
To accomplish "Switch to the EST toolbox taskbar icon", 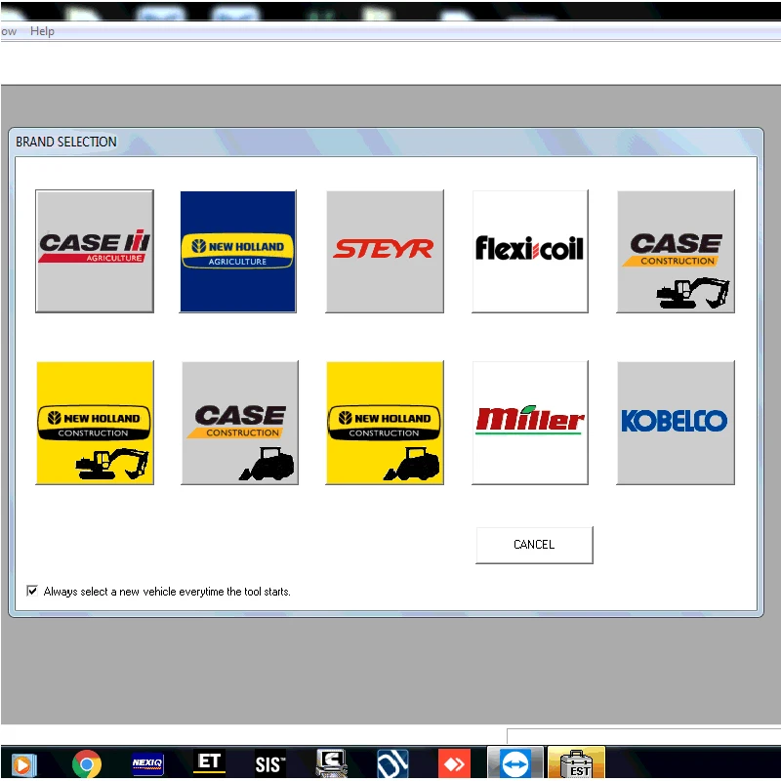I will [576, 763].
